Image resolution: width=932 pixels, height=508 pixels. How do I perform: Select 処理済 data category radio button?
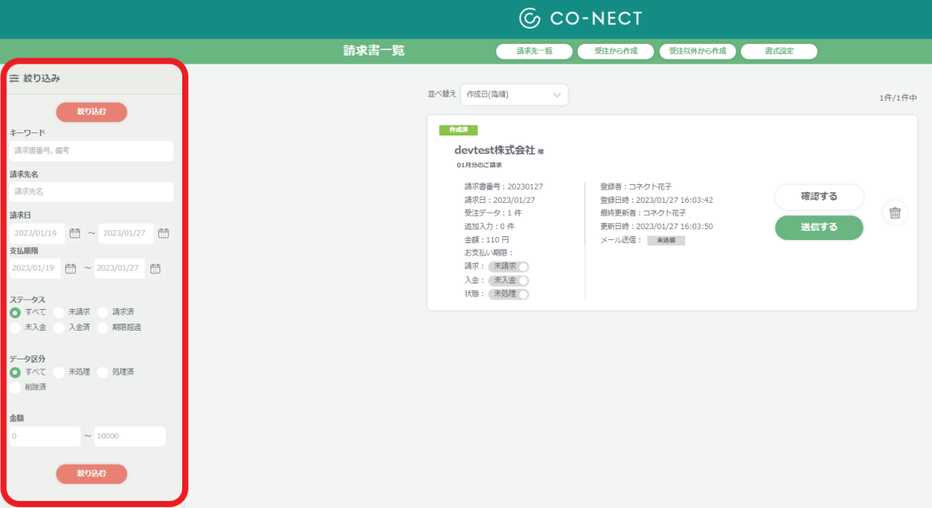(x=102, y=372)
